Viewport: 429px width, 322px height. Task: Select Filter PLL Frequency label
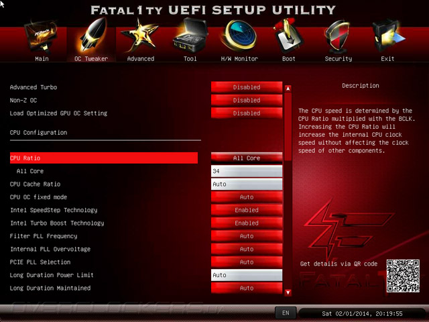pos(44,236)
